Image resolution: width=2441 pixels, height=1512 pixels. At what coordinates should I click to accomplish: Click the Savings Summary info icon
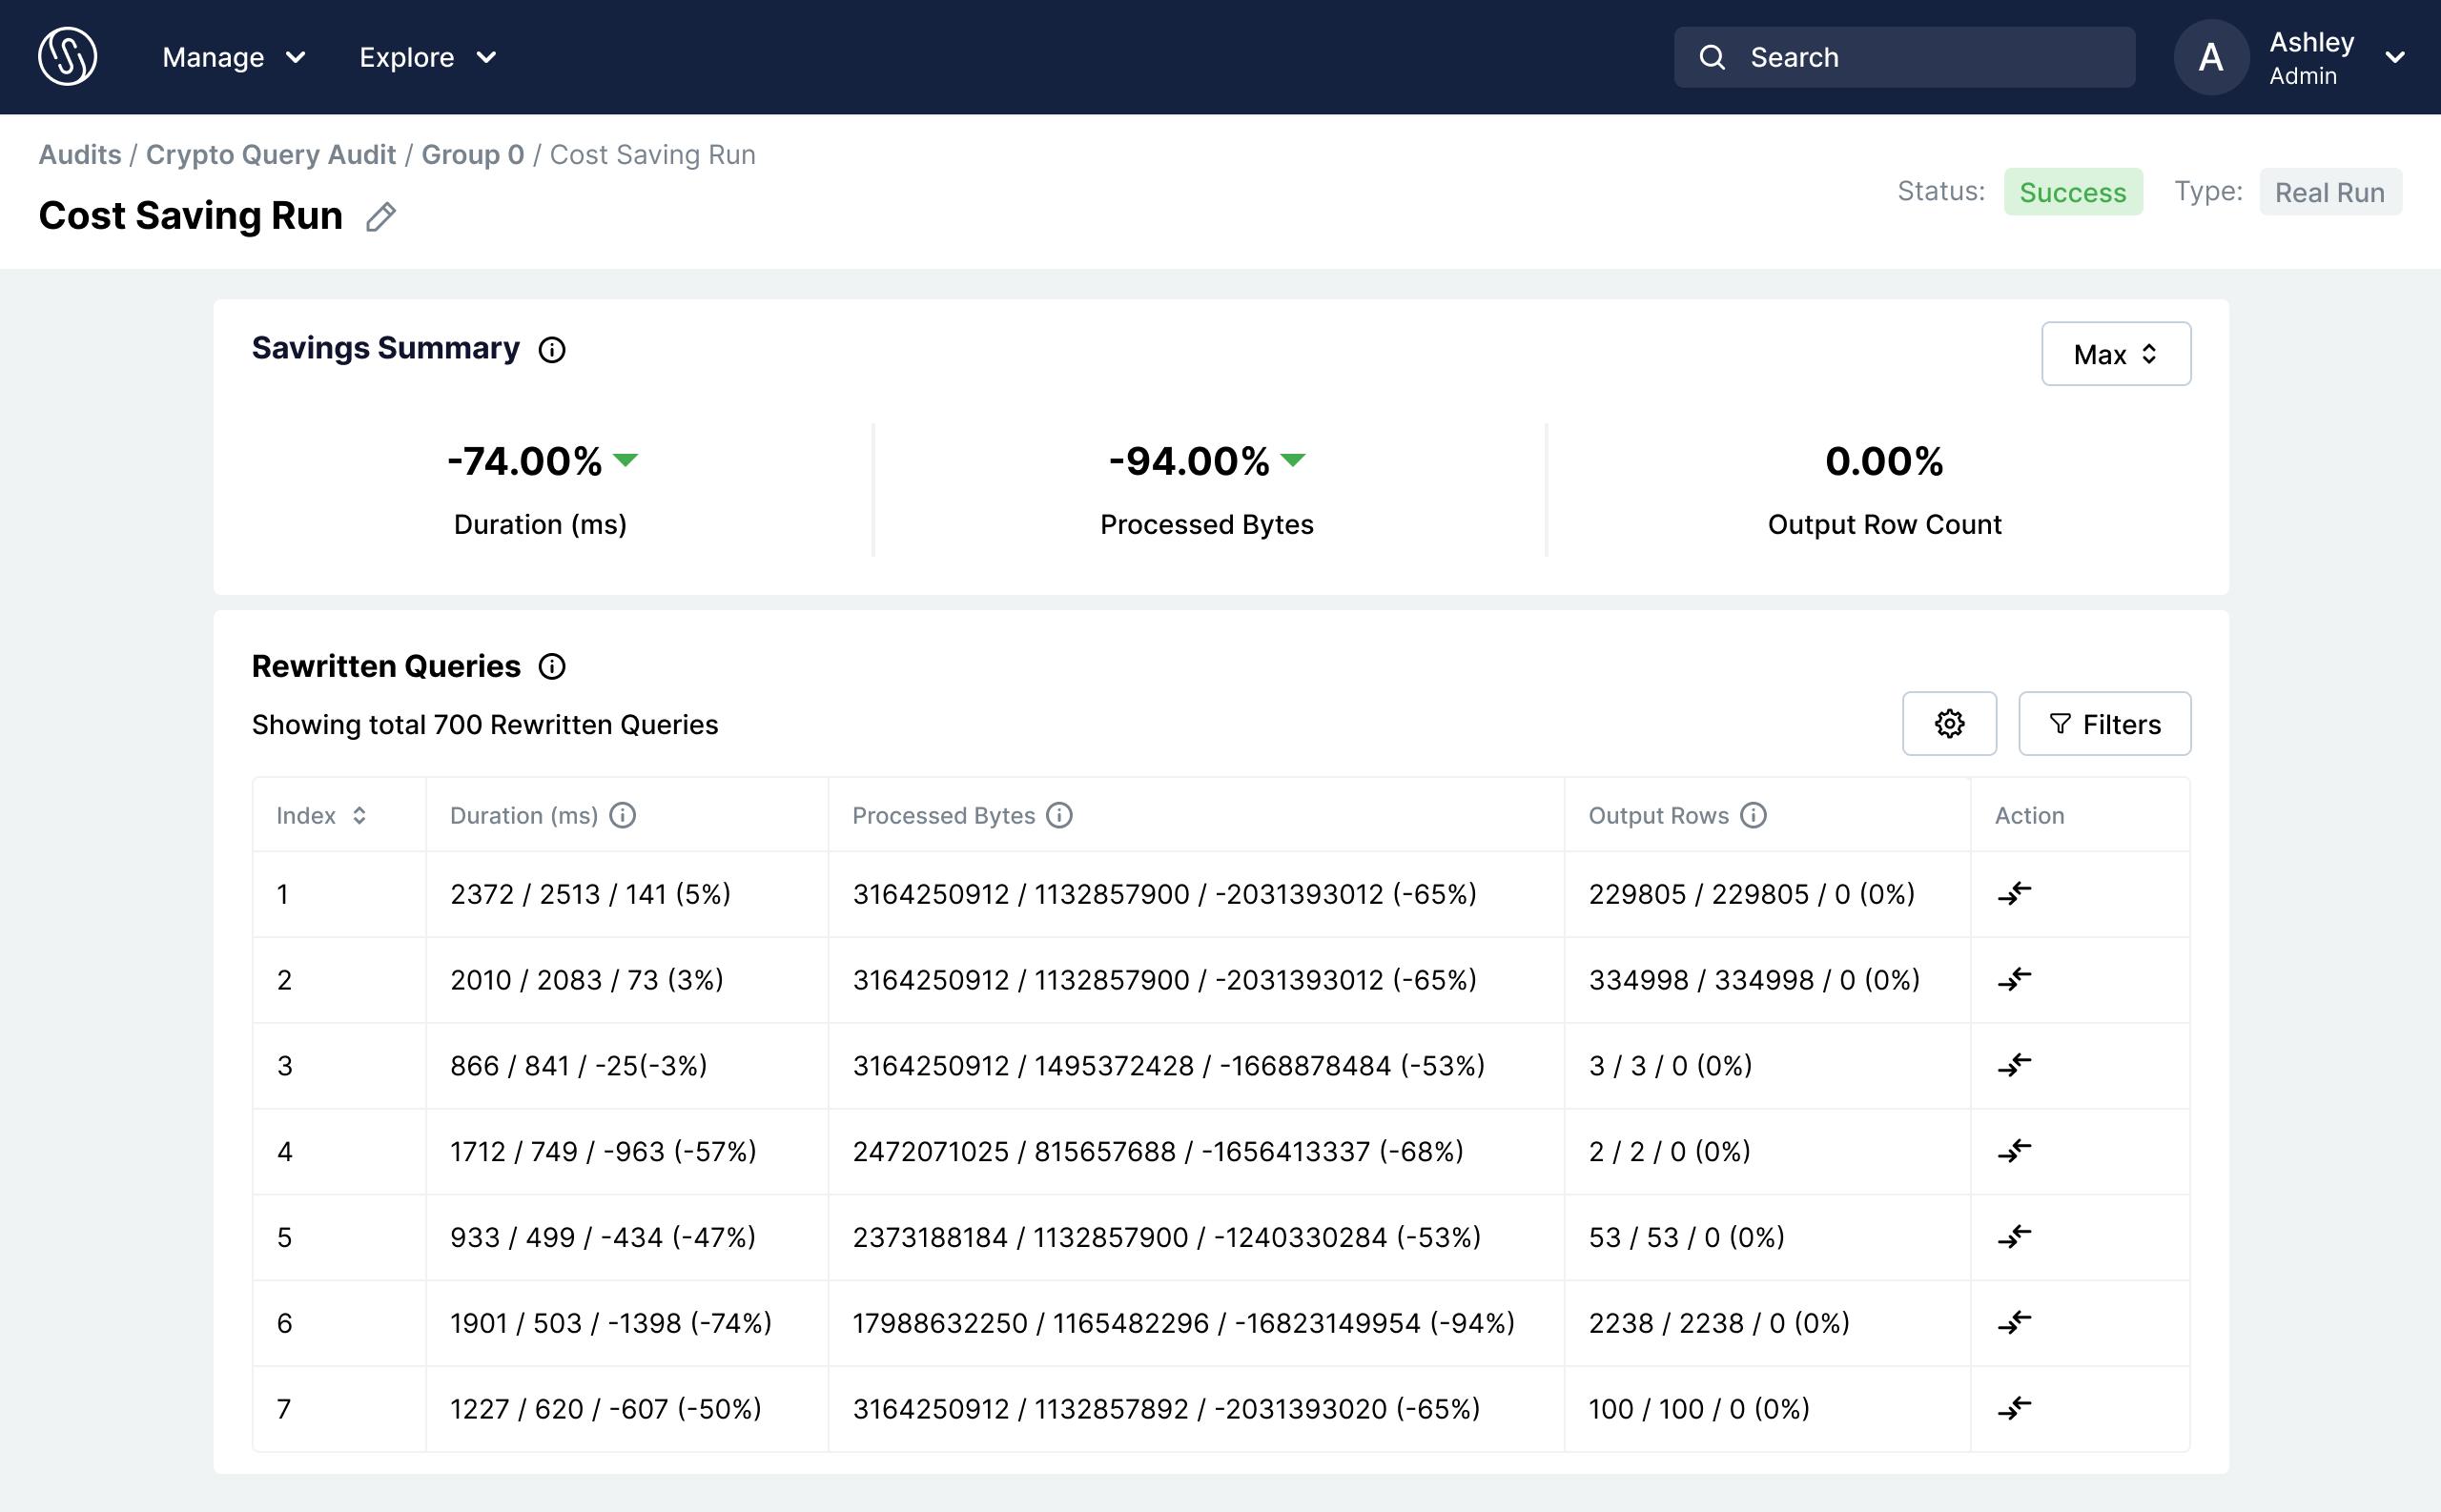click(552, 350)
